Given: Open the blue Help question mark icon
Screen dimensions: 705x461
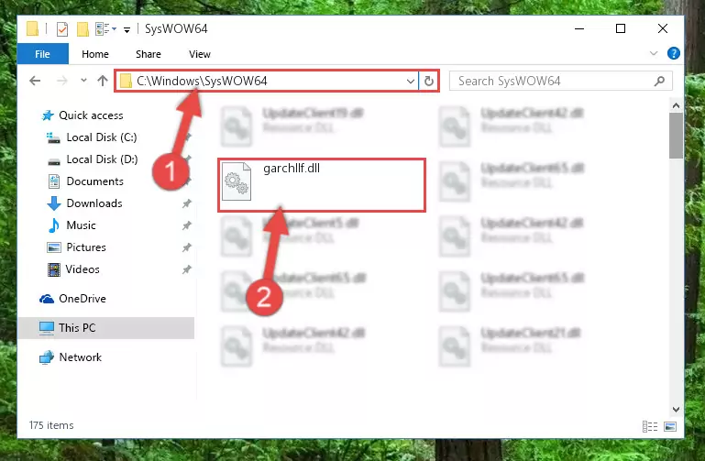Looking at the screenshot, I should tap(673, 53).
